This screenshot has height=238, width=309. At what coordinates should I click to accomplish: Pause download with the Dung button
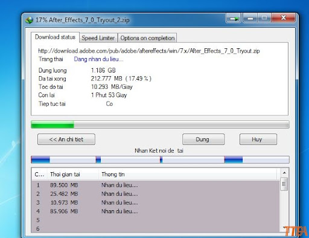(x=203, y=140)
